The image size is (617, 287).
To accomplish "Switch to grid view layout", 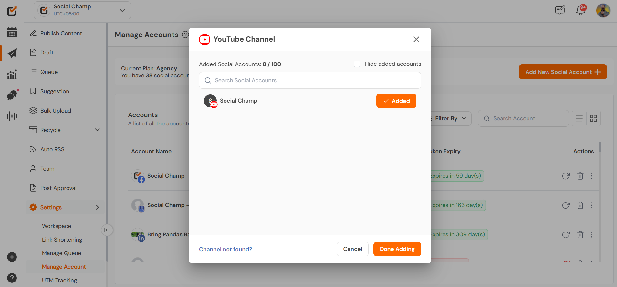I will [x=593, y=118].
